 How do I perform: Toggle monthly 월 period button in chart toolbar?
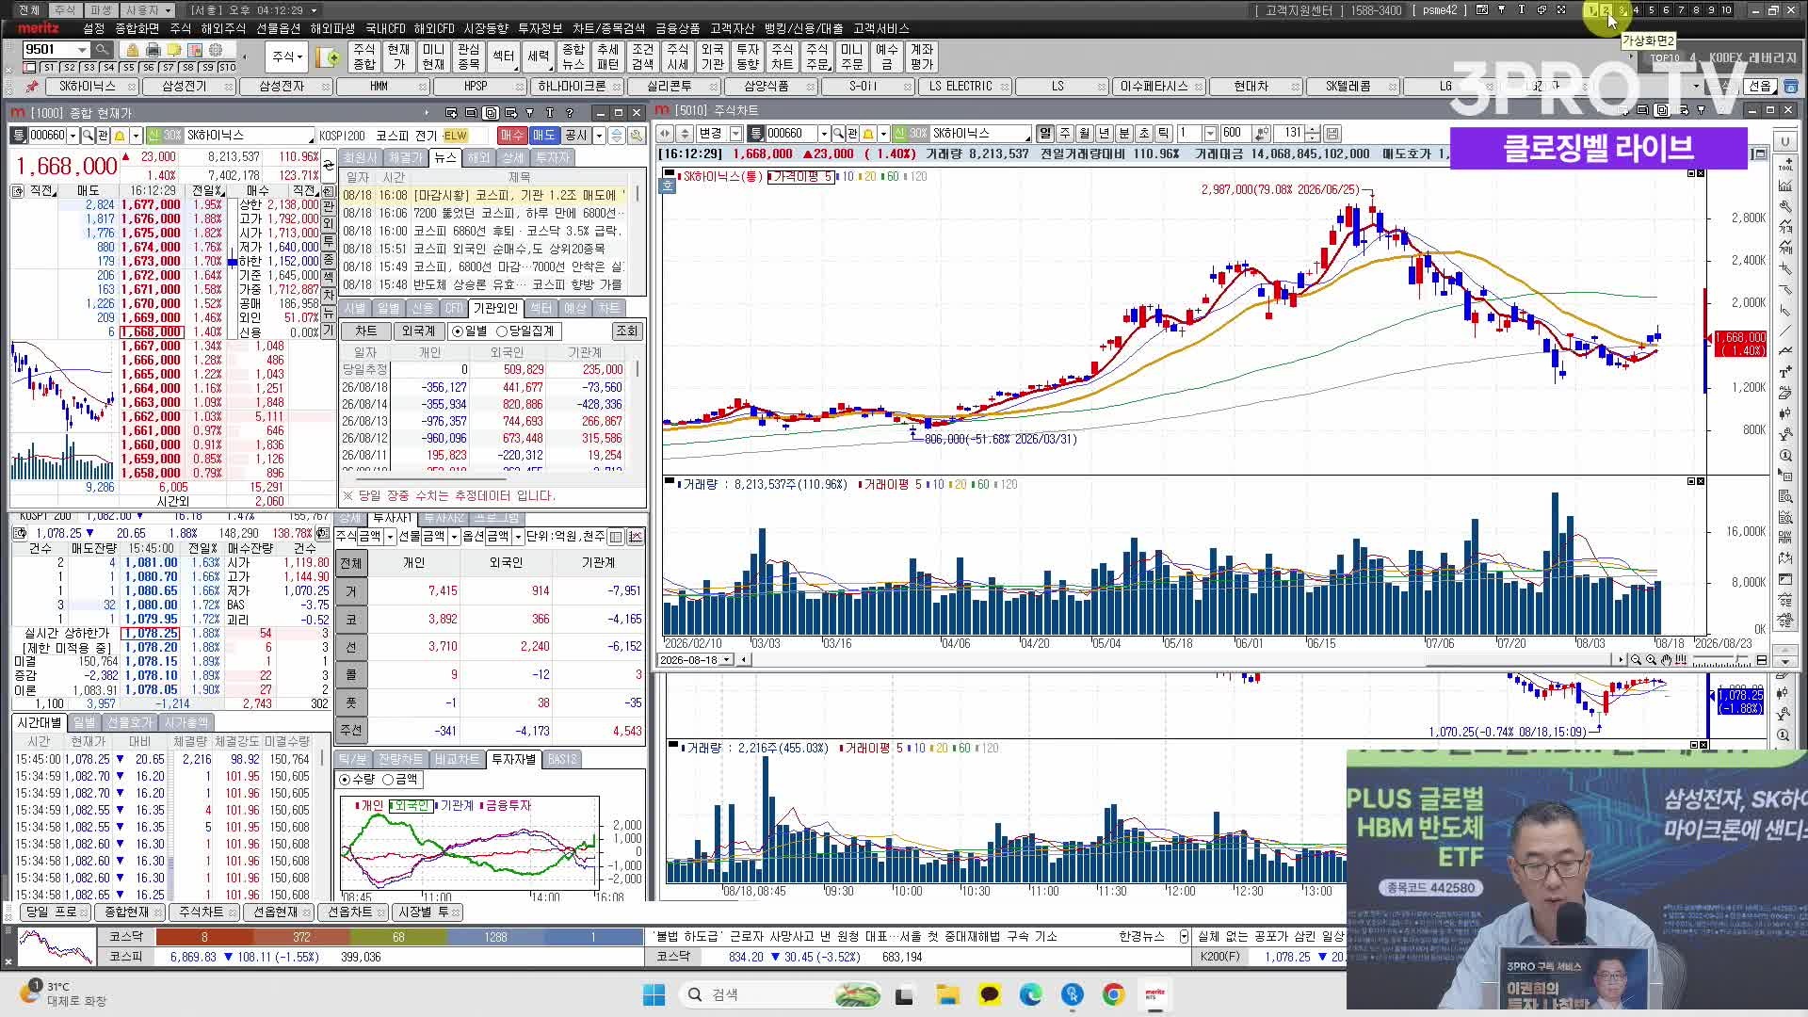point(1085,134)
